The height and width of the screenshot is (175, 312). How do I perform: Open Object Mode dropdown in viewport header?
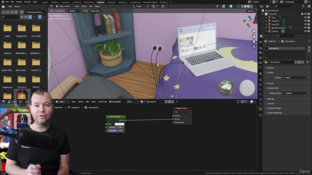coord(64,6)
